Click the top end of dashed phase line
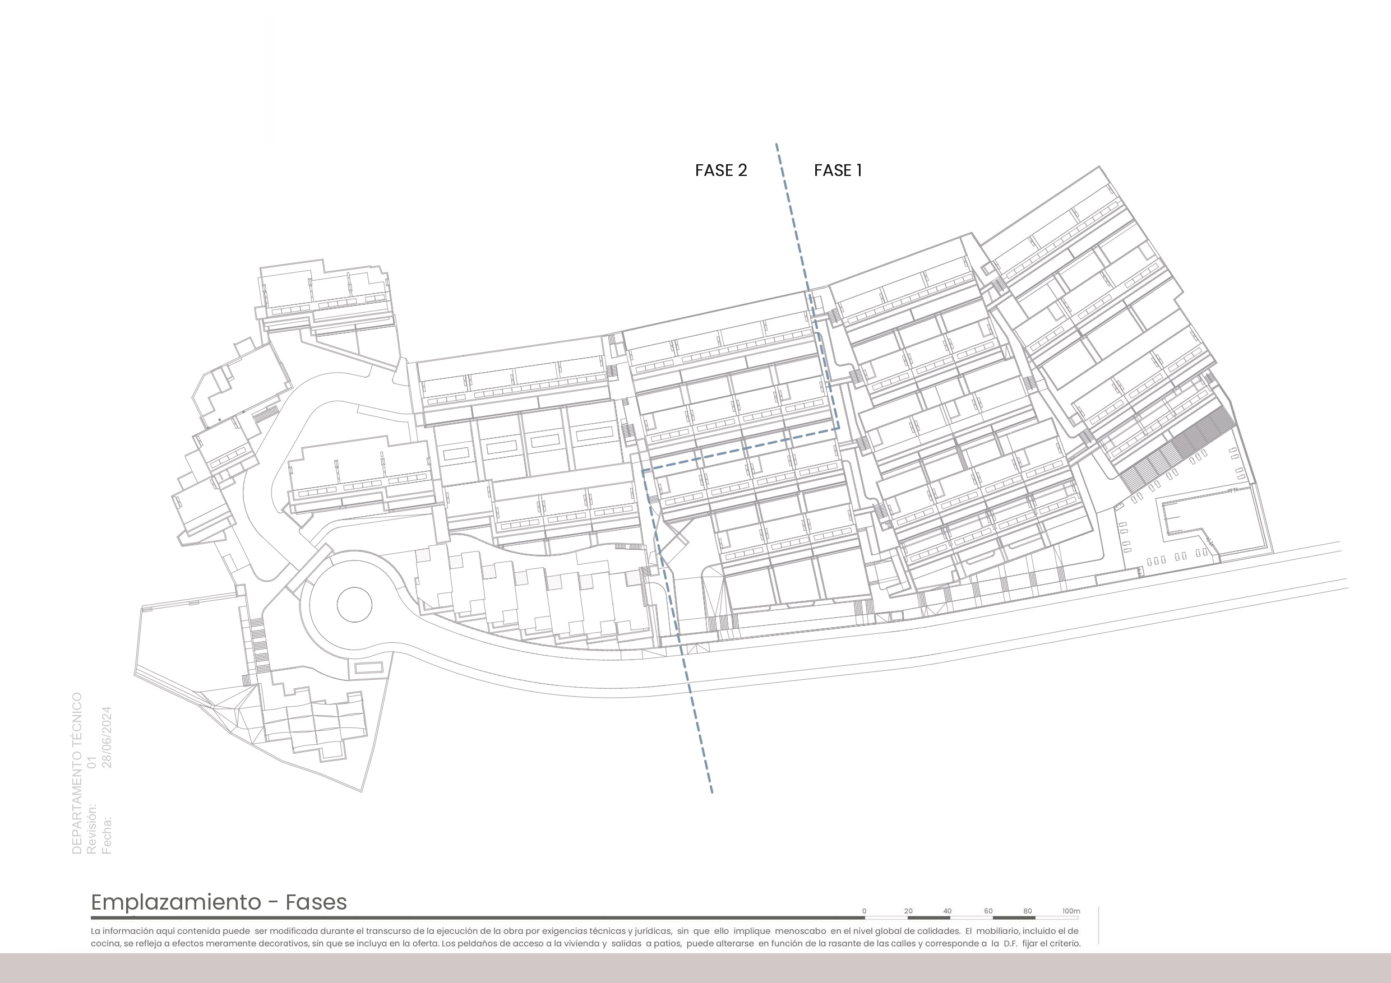Screen dimensions: 1391x983 [777, 146]
